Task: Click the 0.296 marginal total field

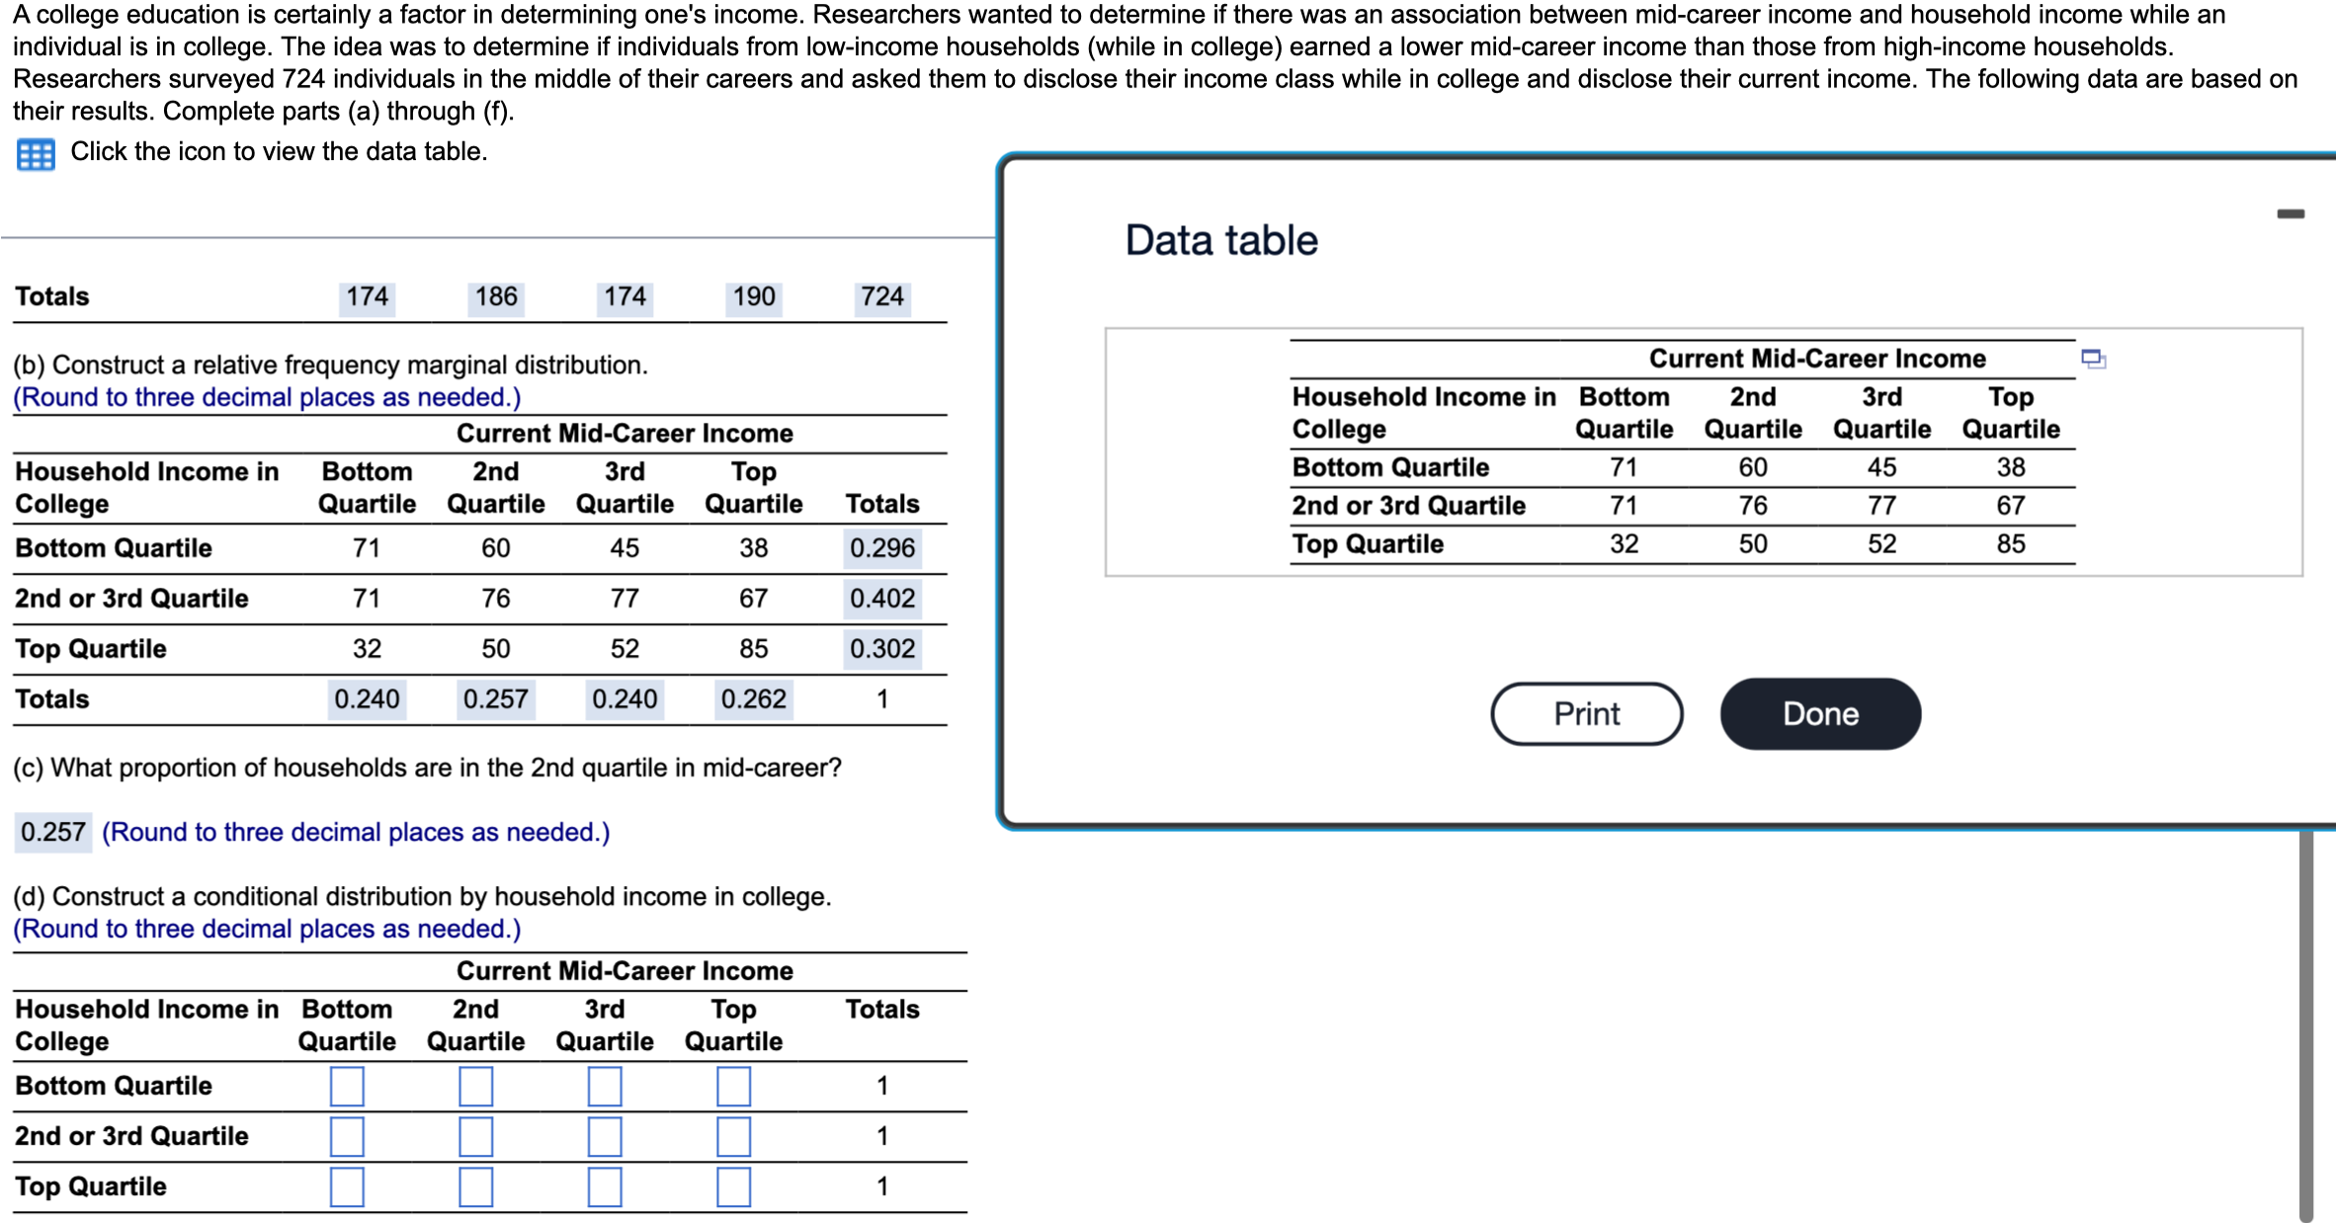Action: [881, 548]
